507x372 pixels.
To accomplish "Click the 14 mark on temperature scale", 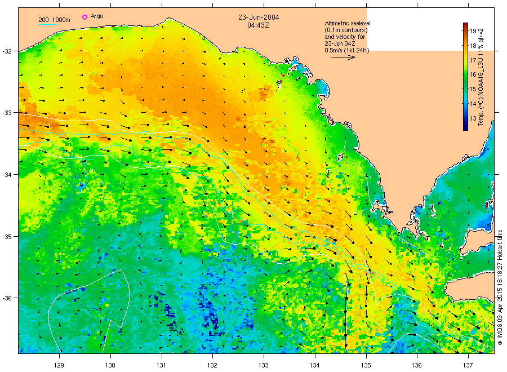I will [473, 104].
